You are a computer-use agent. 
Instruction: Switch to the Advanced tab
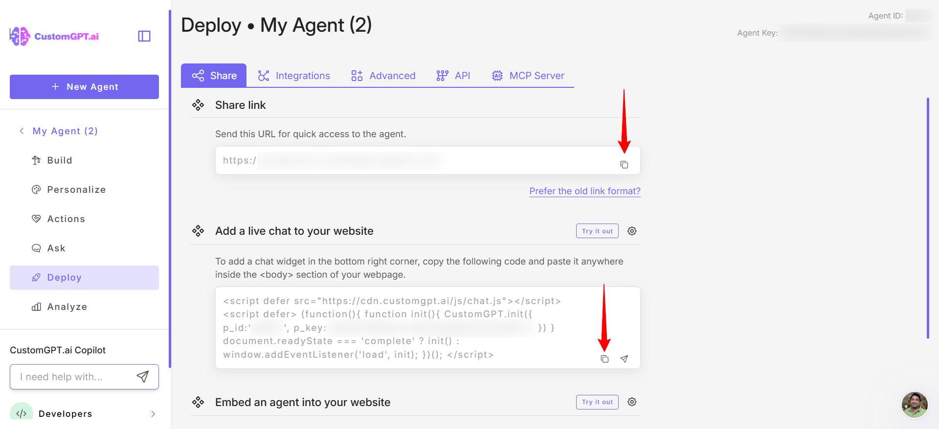(x=383, y=76)
